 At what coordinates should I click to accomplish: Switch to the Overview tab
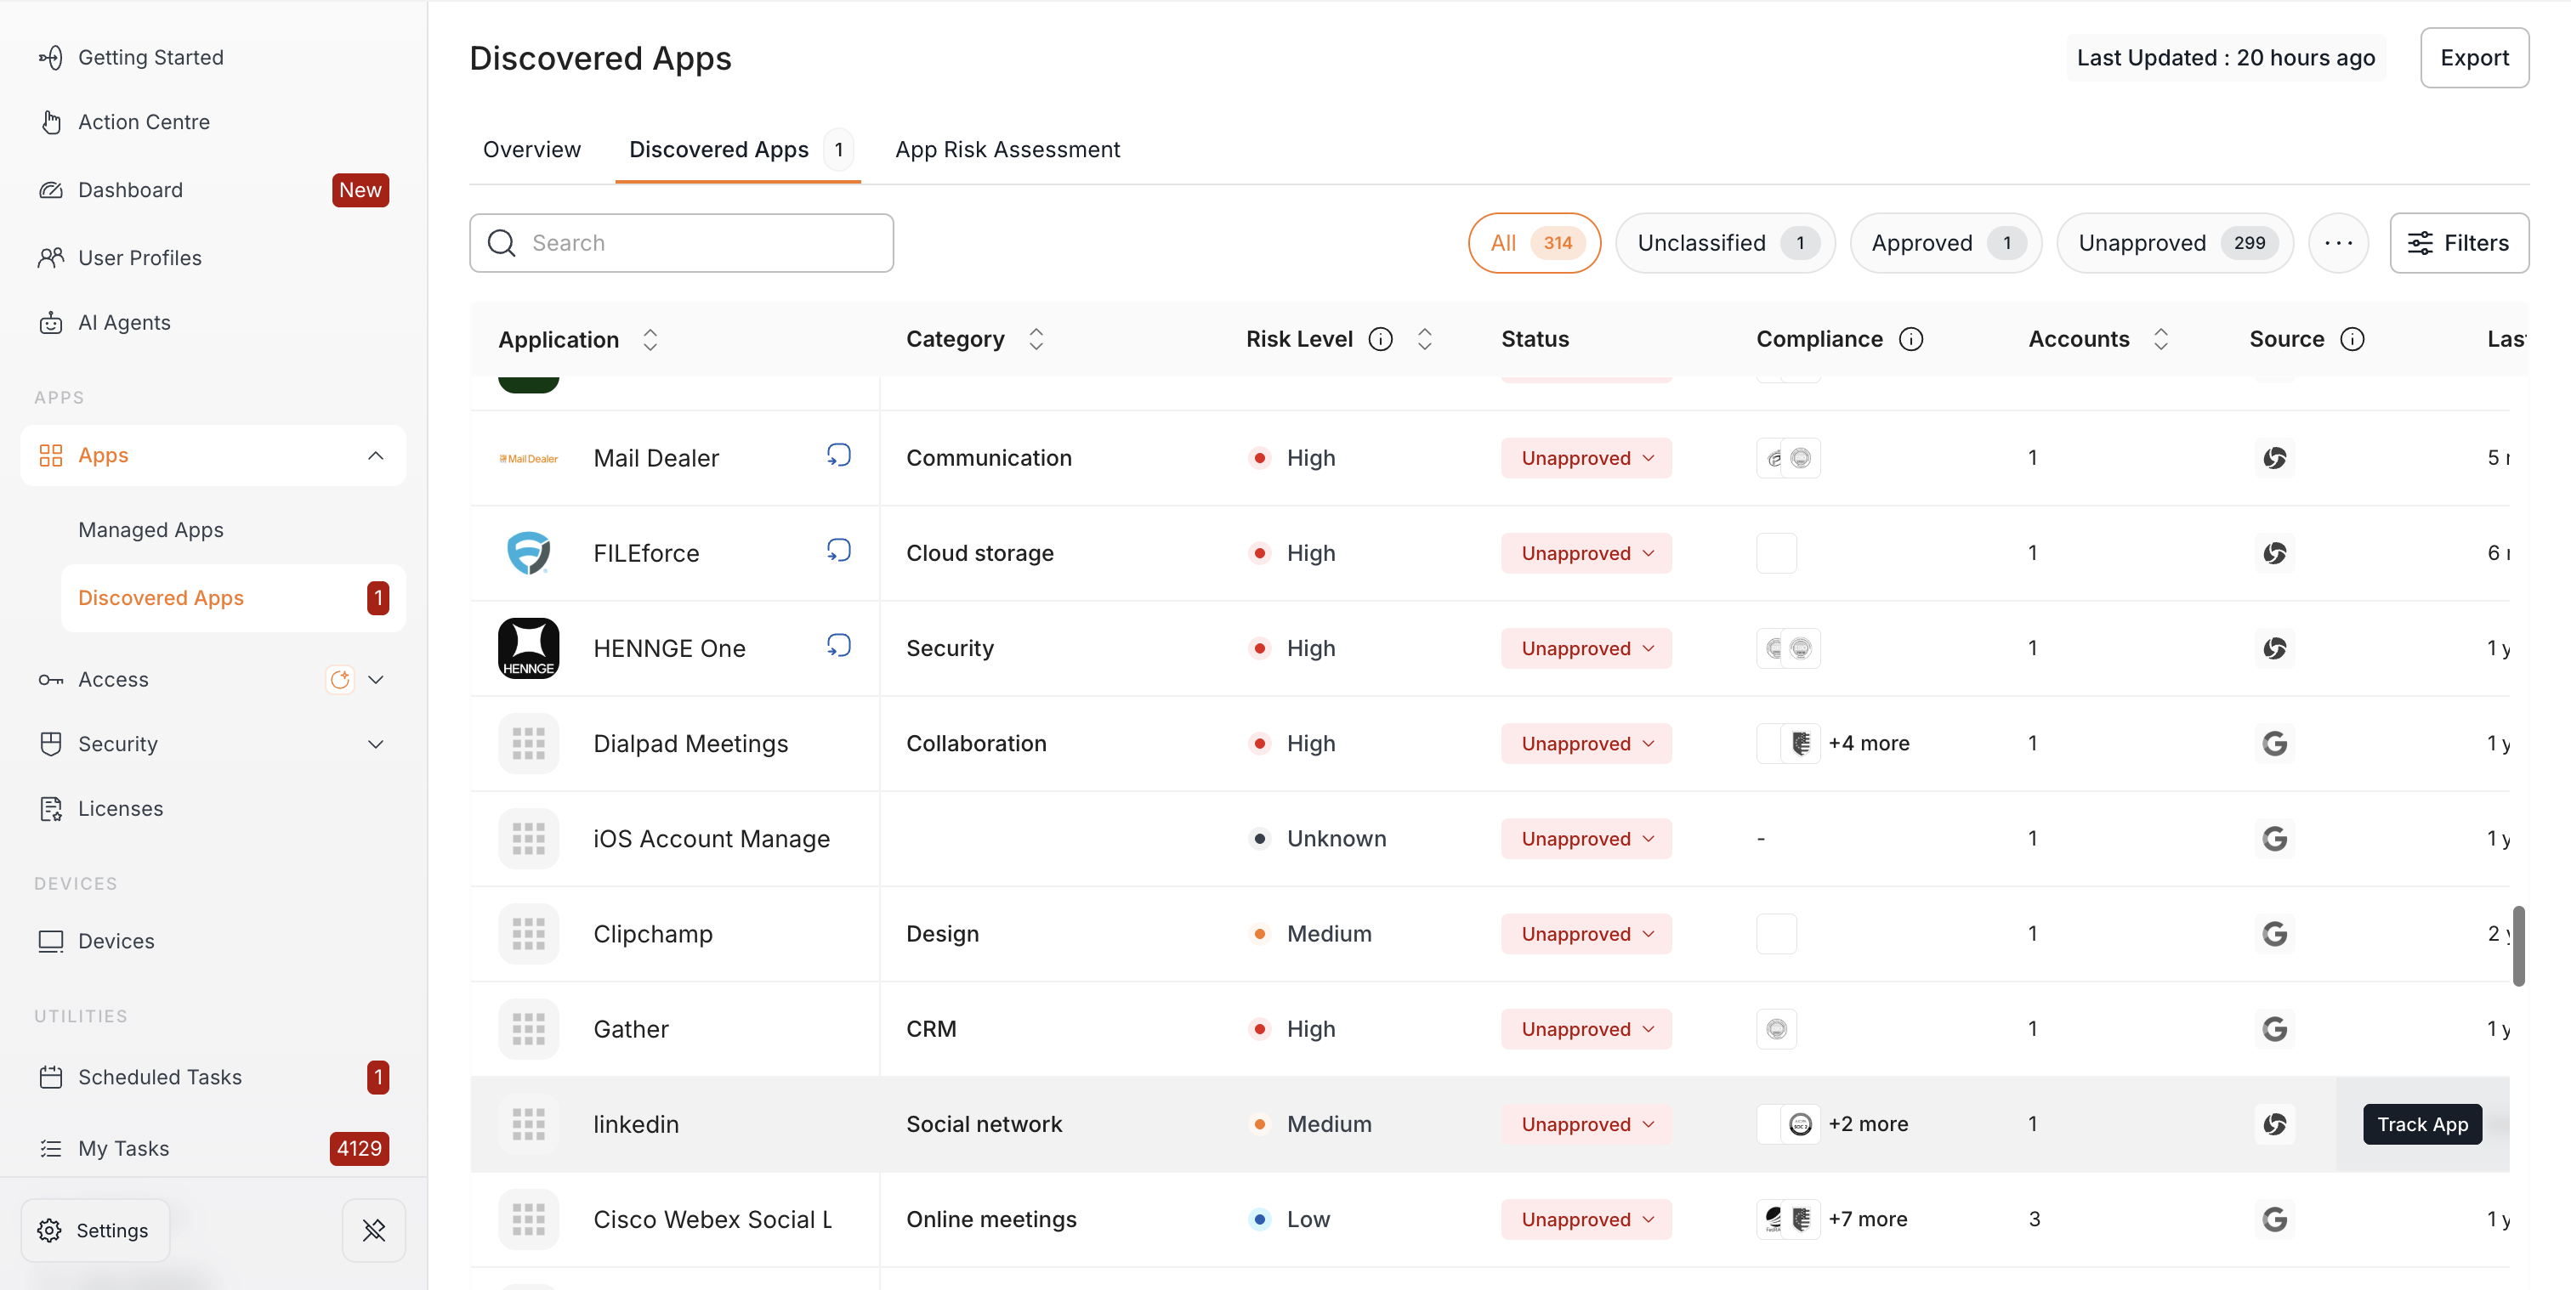532,150
